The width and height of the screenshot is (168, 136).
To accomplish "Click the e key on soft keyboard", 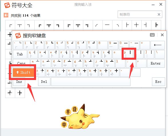I will [x=54, y=54].
